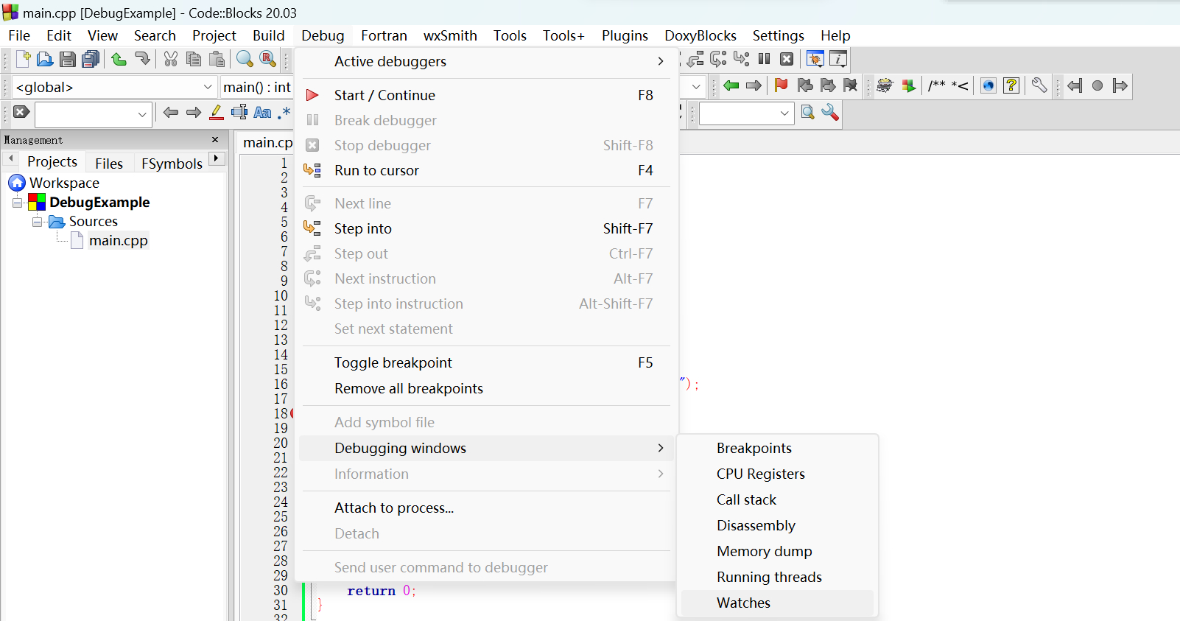Click the green Undo arrow
Image resolution: width=1180 pixels, height=621 pixels.
[119, 59]
